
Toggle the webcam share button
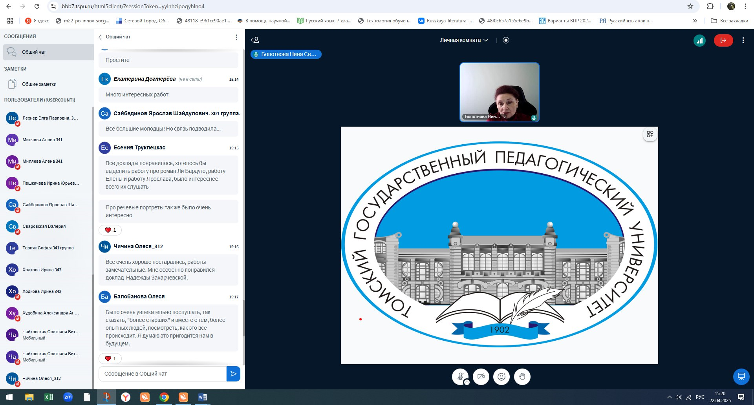(481, 377)
